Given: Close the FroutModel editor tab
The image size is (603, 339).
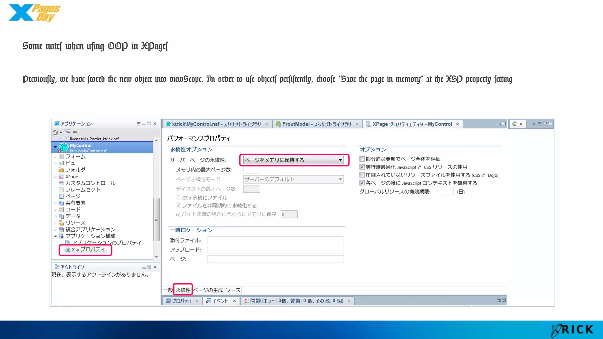Looking at the screenshot, I should 357,124.
